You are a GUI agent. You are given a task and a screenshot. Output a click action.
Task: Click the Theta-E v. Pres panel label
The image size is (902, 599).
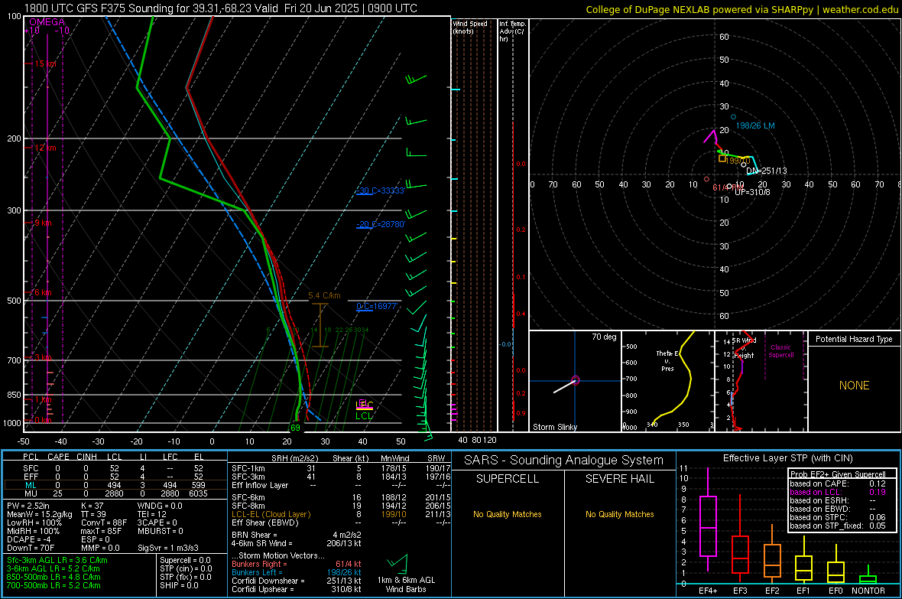click(x=667, y=360)
